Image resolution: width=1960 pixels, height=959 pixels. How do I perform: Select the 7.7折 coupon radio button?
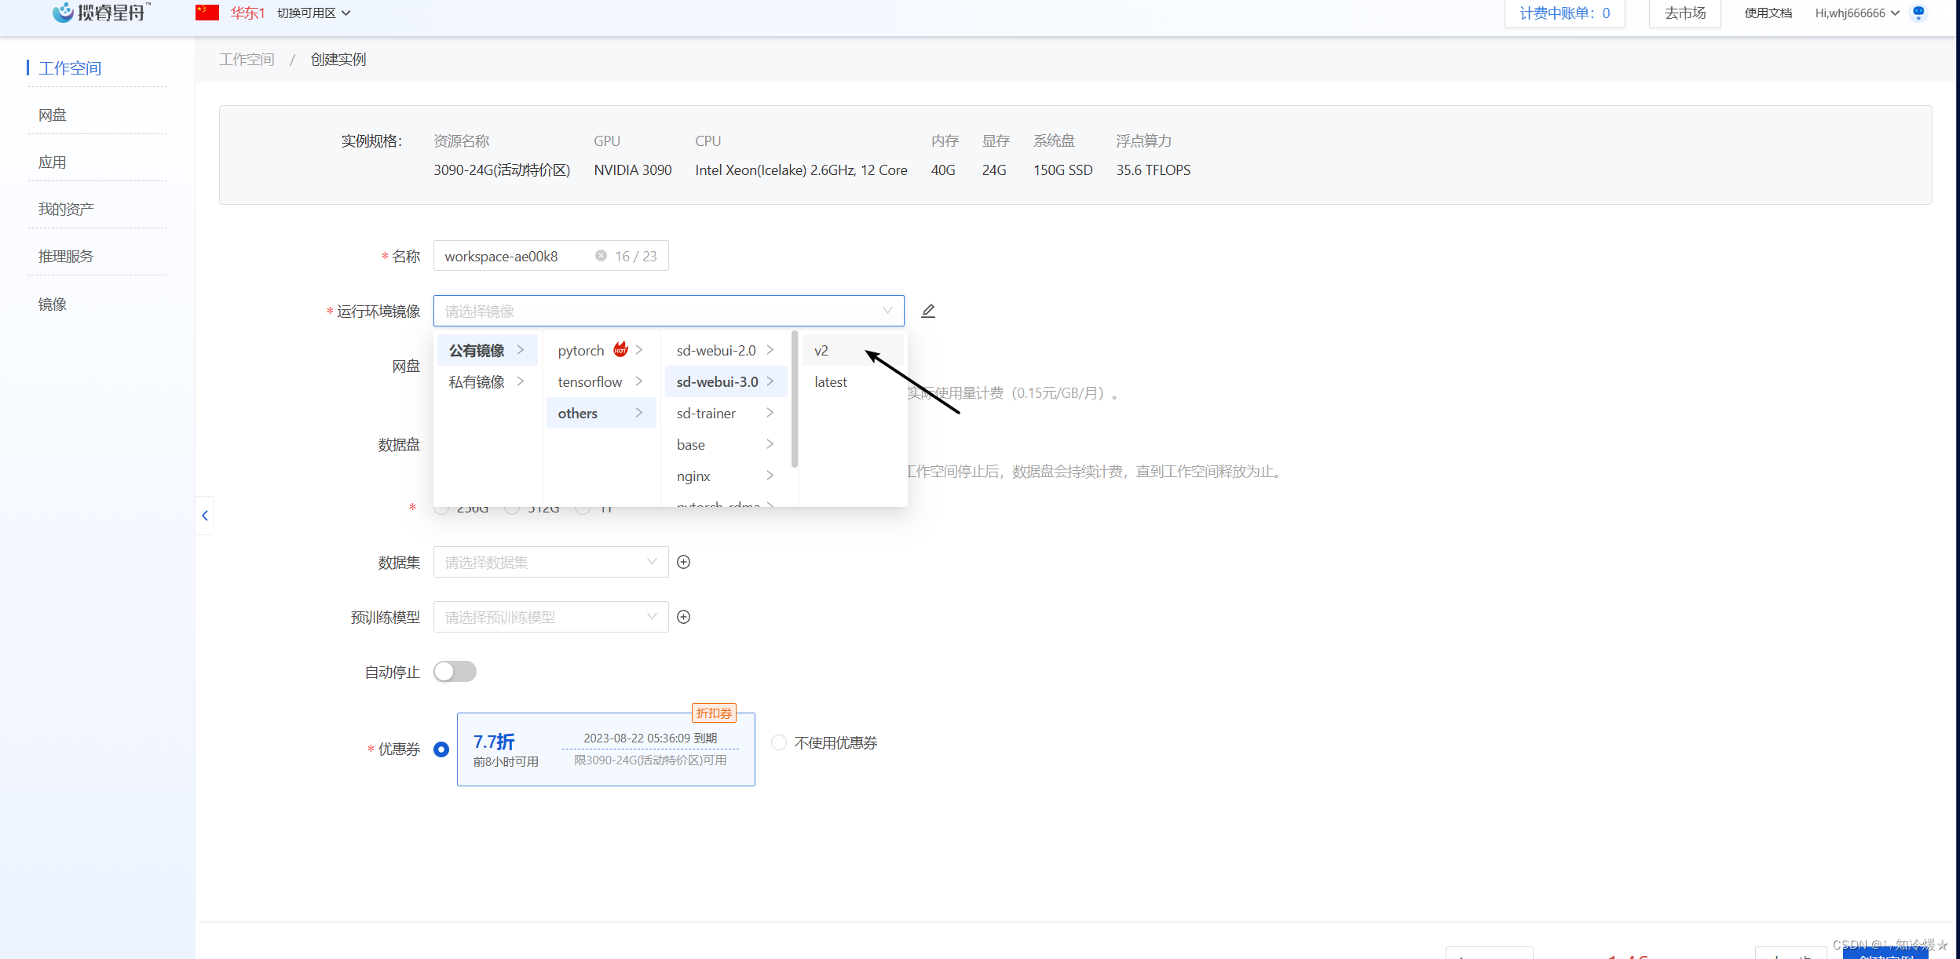(441, 749)
